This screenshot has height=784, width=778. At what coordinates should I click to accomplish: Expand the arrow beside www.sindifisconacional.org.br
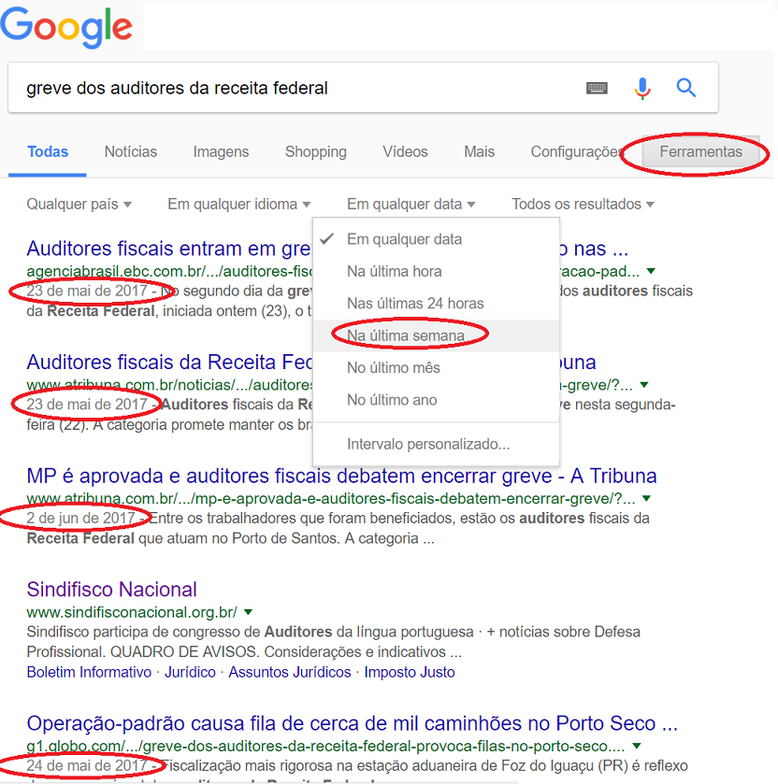[248, 612]
